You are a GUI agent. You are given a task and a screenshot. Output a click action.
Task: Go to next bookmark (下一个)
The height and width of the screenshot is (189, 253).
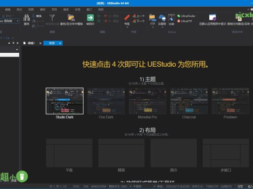(x=139, y=21)
